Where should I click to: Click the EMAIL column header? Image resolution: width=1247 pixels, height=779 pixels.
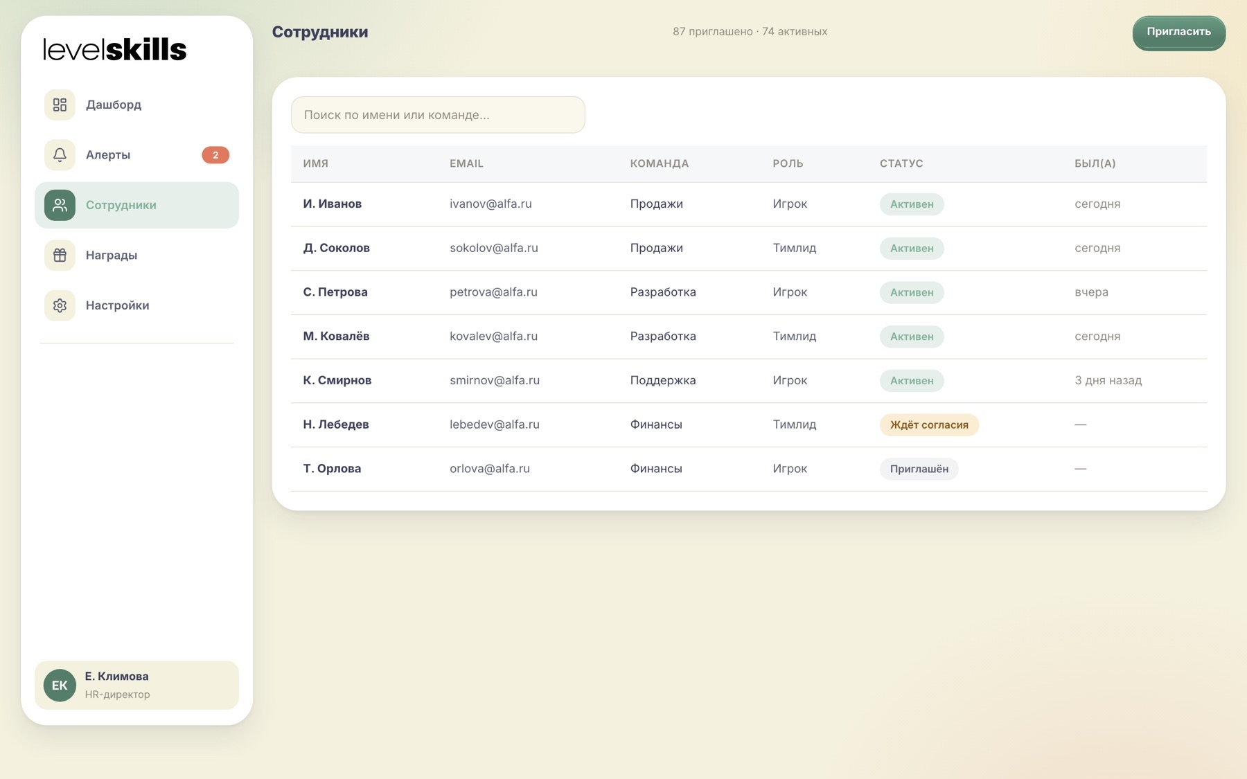pos(466,163)
